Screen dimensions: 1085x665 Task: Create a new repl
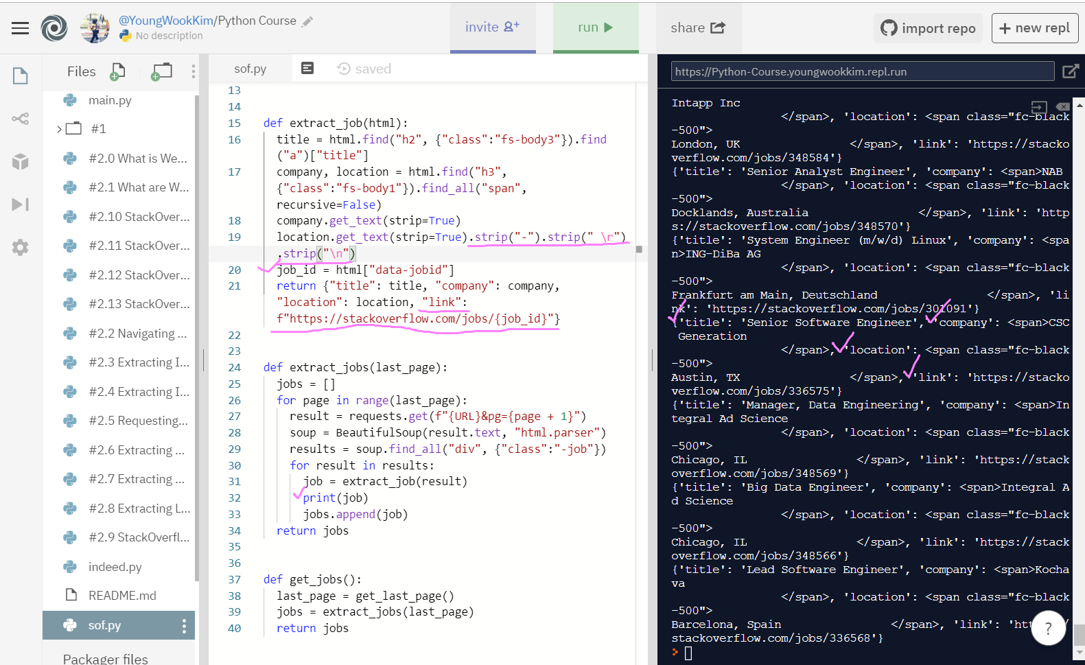click(x=1034, y=28)
